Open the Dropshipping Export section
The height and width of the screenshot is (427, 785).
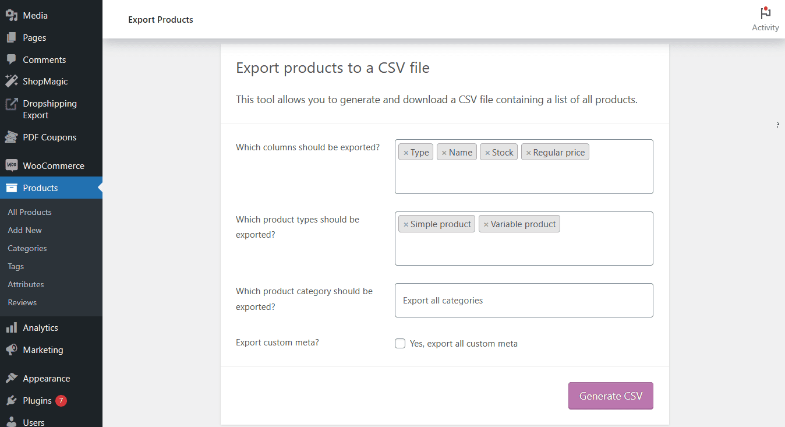pyautogui.click(x=11, y=104)
